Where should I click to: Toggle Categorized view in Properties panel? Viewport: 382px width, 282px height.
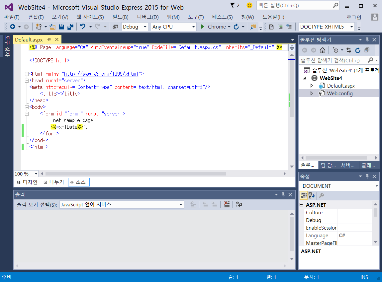pos(304,195)
